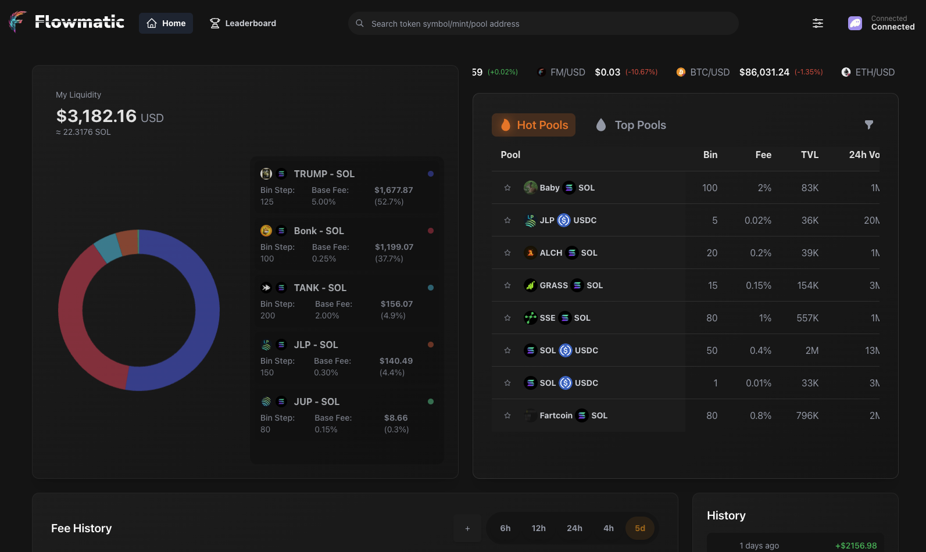This screenshot has height=552, width=926.
Task: Click the TRUMP token icon in liquidity list
Action: tap(266, 174)
